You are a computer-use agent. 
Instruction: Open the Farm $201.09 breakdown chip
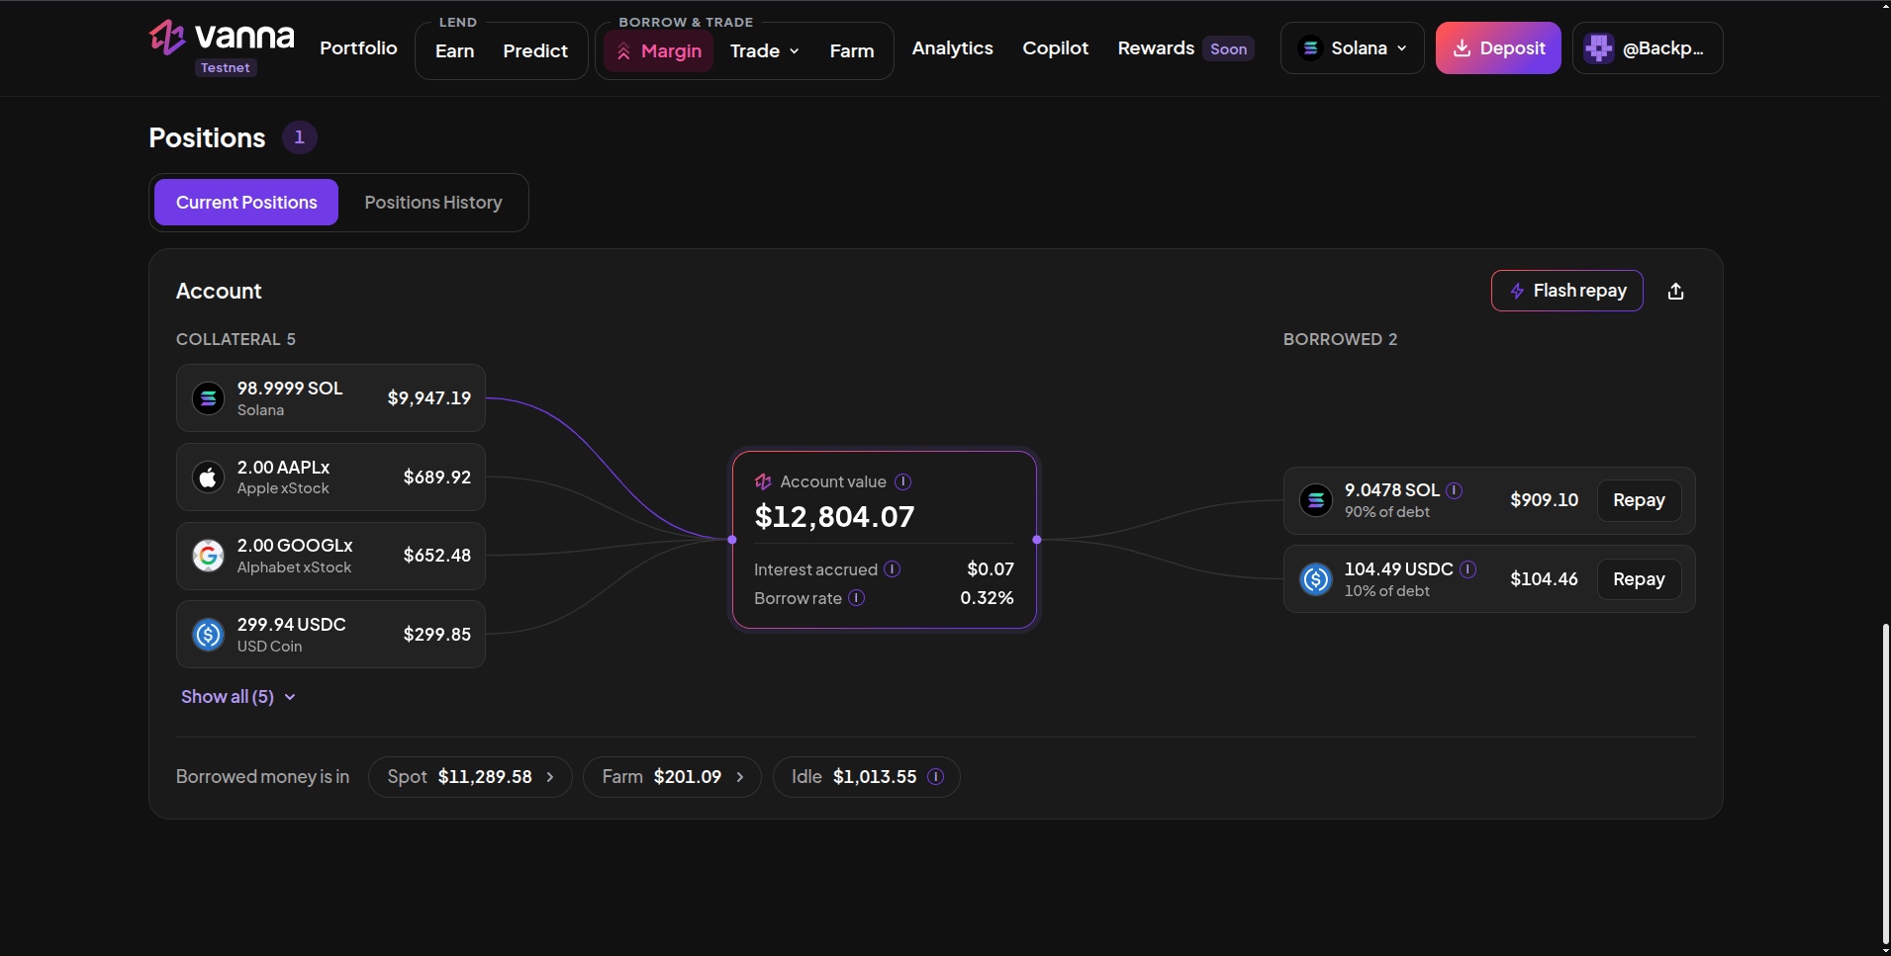[672, 777]
